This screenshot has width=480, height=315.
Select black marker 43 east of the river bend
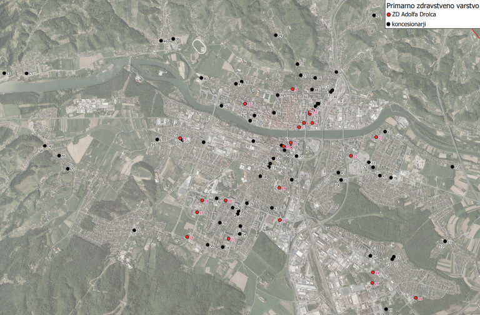click(x=384, y=131)
